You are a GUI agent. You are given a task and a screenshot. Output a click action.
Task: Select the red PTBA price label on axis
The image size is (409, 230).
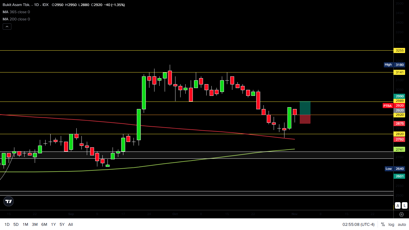click(x=387, y=105)
